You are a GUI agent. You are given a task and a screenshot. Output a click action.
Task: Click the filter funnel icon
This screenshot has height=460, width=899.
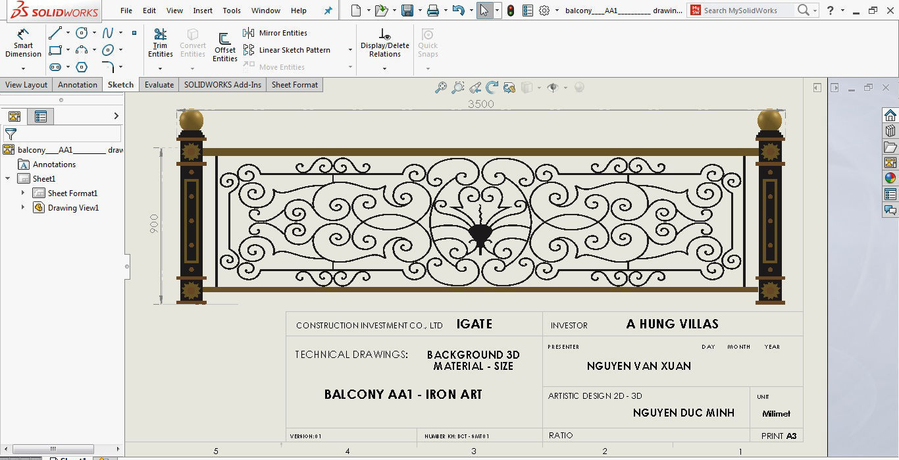pyautogui.click(x=11, y=134)
